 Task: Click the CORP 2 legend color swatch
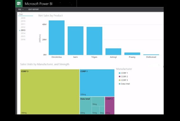coord(120,76)
